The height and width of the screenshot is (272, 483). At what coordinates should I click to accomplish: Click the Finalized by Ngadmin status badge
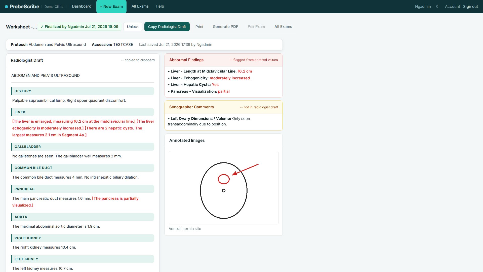[x=79, y=27]
